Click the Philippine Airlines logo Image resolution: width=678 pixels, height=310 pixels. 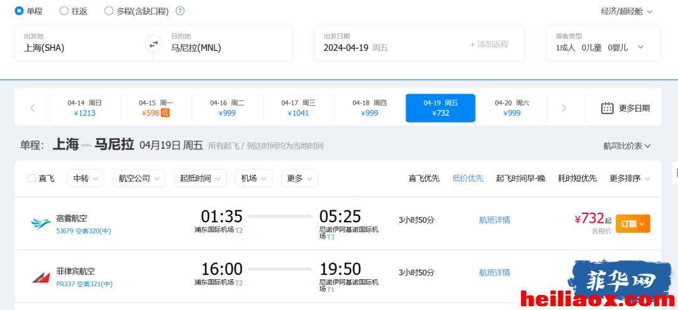pos(41,277)
